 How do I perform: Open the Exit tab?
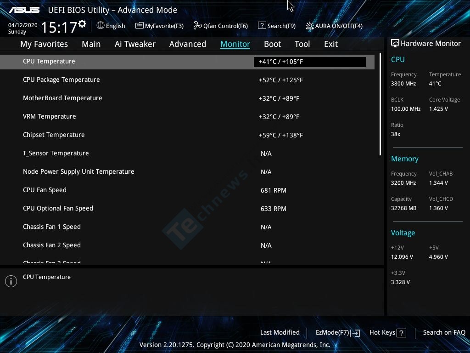tap(331, 44)
